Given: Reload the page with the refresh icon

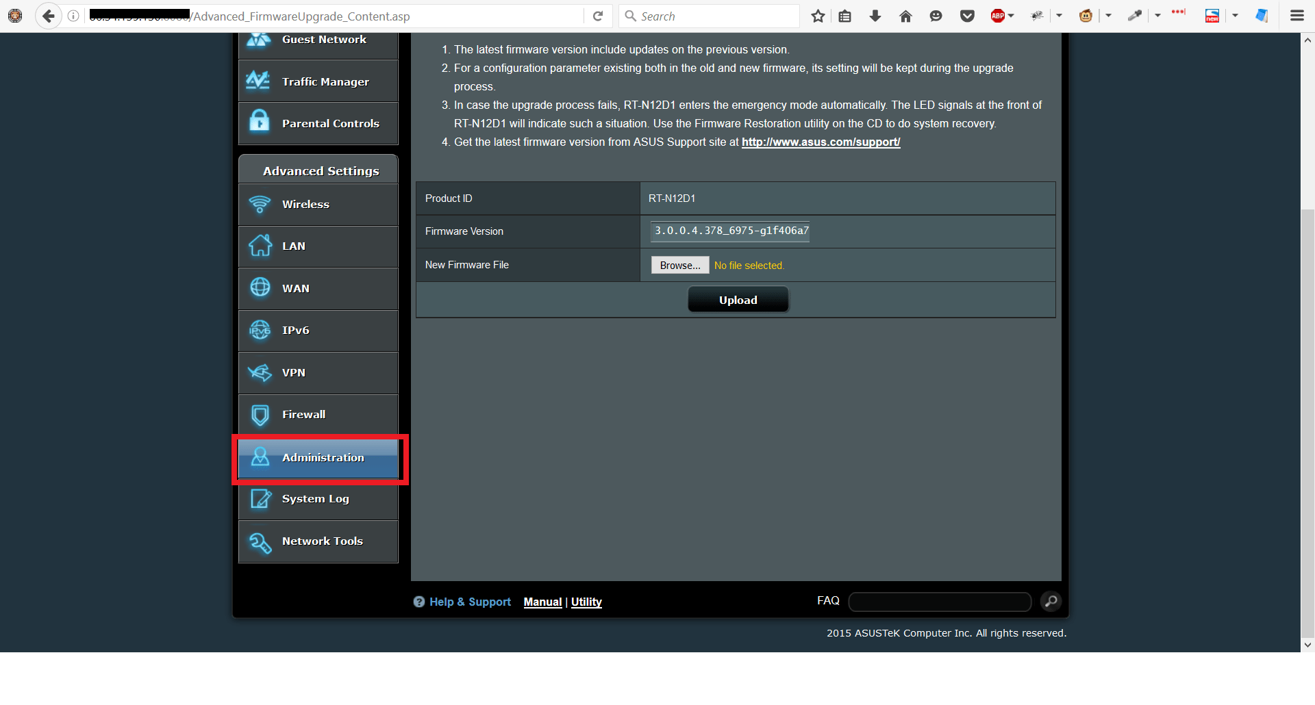Looking at the screenshot, I should click(x=598, y=16).
